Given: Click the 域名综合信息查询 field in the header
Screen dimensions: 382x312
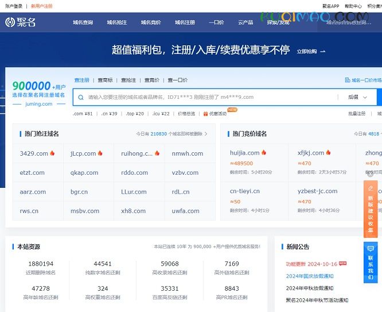Looking at the screenshot, I should [349, 23].
